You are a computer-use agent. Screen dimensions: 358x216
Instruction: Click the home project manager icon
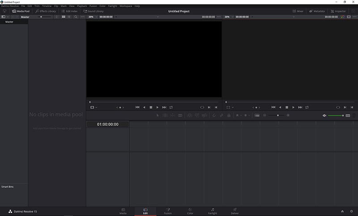[342, 212]
